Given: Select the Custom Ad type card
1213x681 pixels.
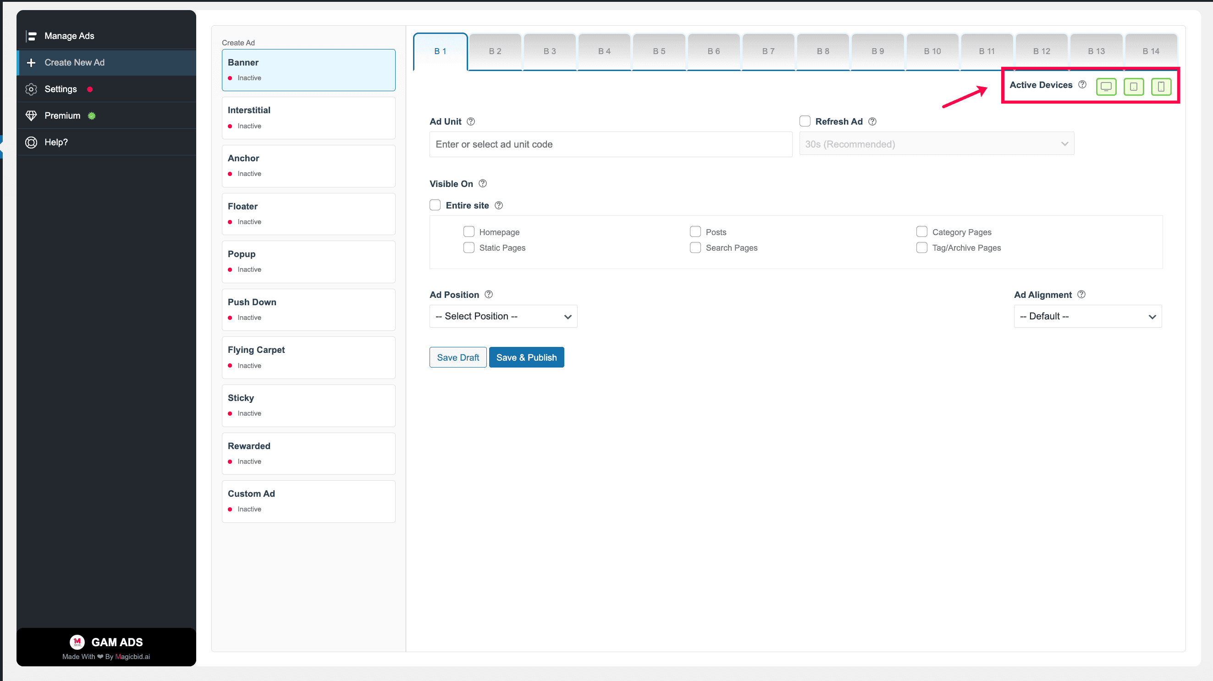Looking at the screenshot, I should pos(309,502).
